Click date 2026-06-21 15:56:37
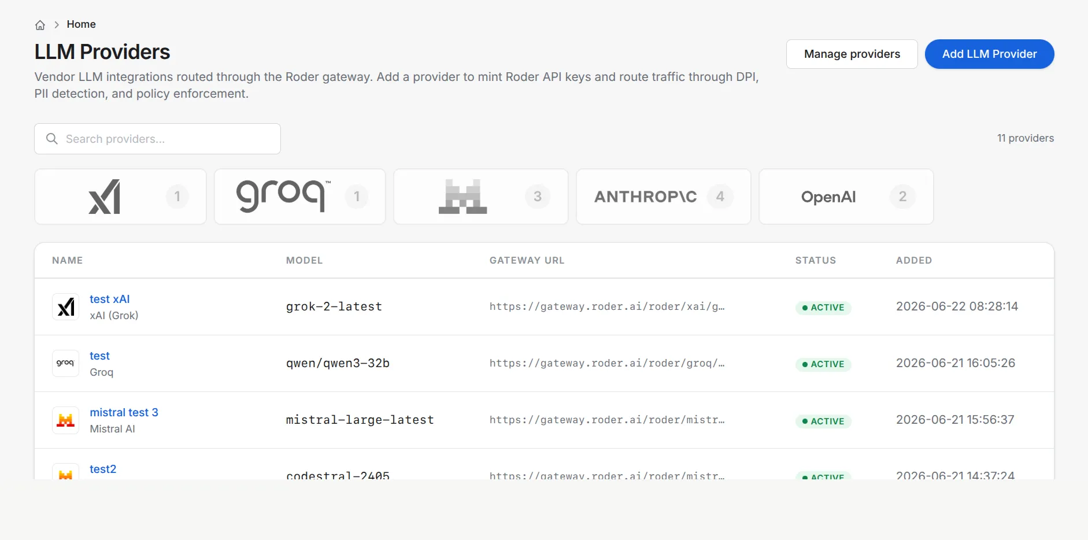The image size is (1088, 540). click(955, 420)
